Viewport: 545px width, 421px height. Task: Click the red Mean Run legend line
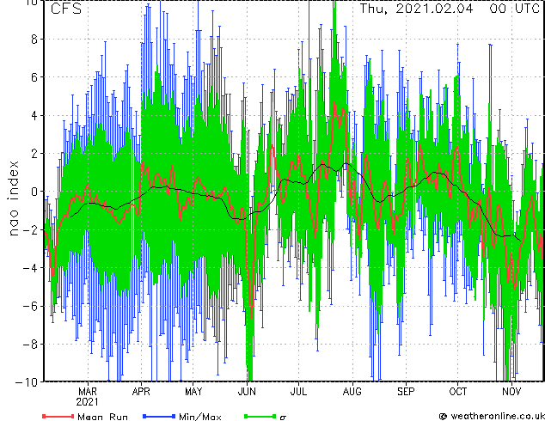click(58, 416)
